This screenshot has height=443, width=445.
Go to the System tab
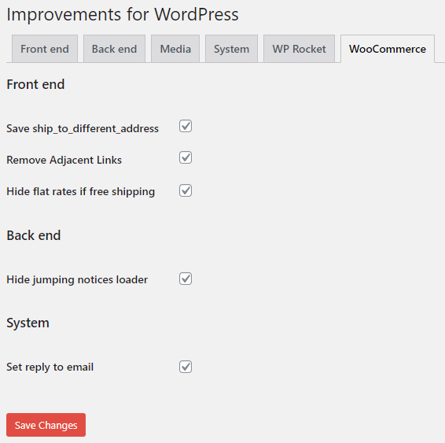(x=231, y=49)
